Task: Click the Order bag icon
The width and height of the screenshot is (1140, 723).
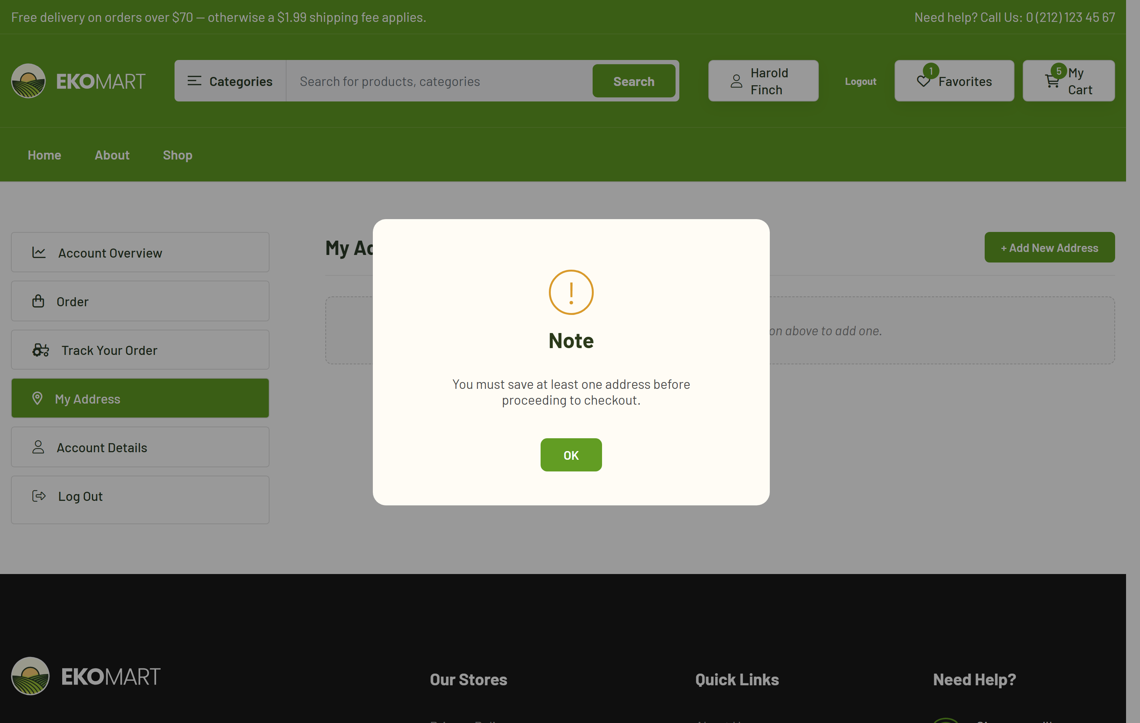Action: coord(38,301)
